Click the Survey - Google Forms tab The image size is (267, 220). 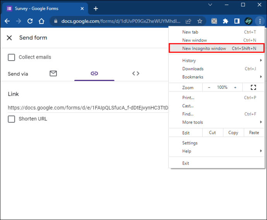(44, 8)
